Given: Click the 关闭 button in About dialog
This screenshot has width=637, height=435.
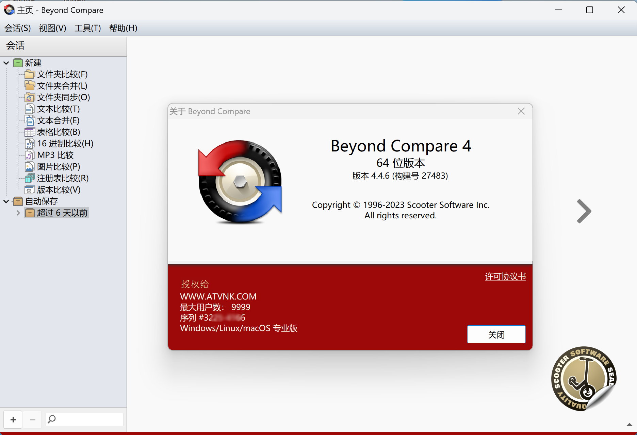Looking at the screenshot, I should [x=496, y=334].
